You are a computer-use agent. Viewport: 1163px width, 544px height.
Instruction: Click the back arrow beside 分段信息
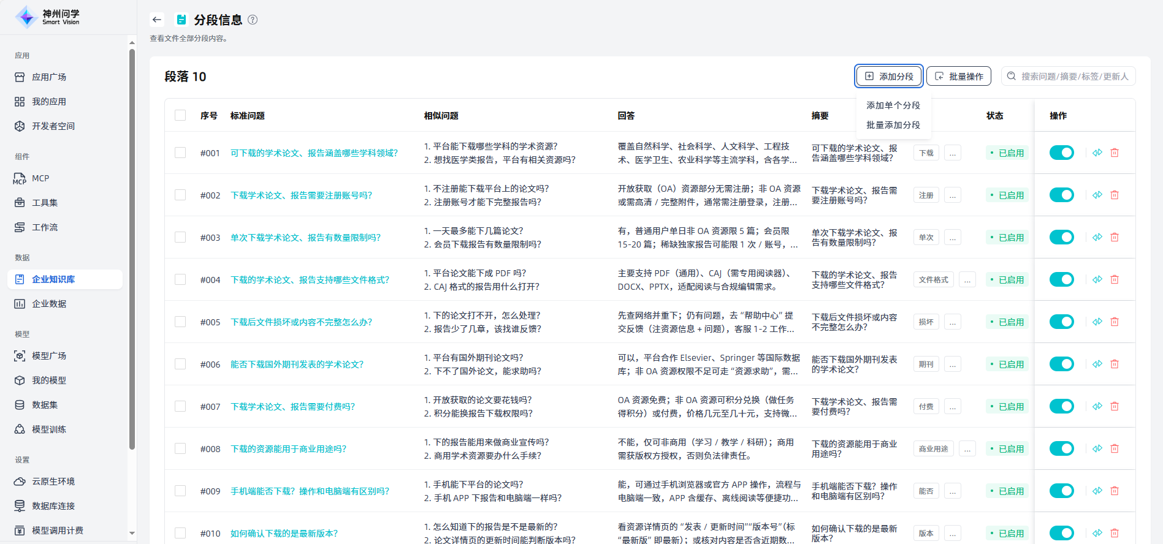[x=157, y=20]
